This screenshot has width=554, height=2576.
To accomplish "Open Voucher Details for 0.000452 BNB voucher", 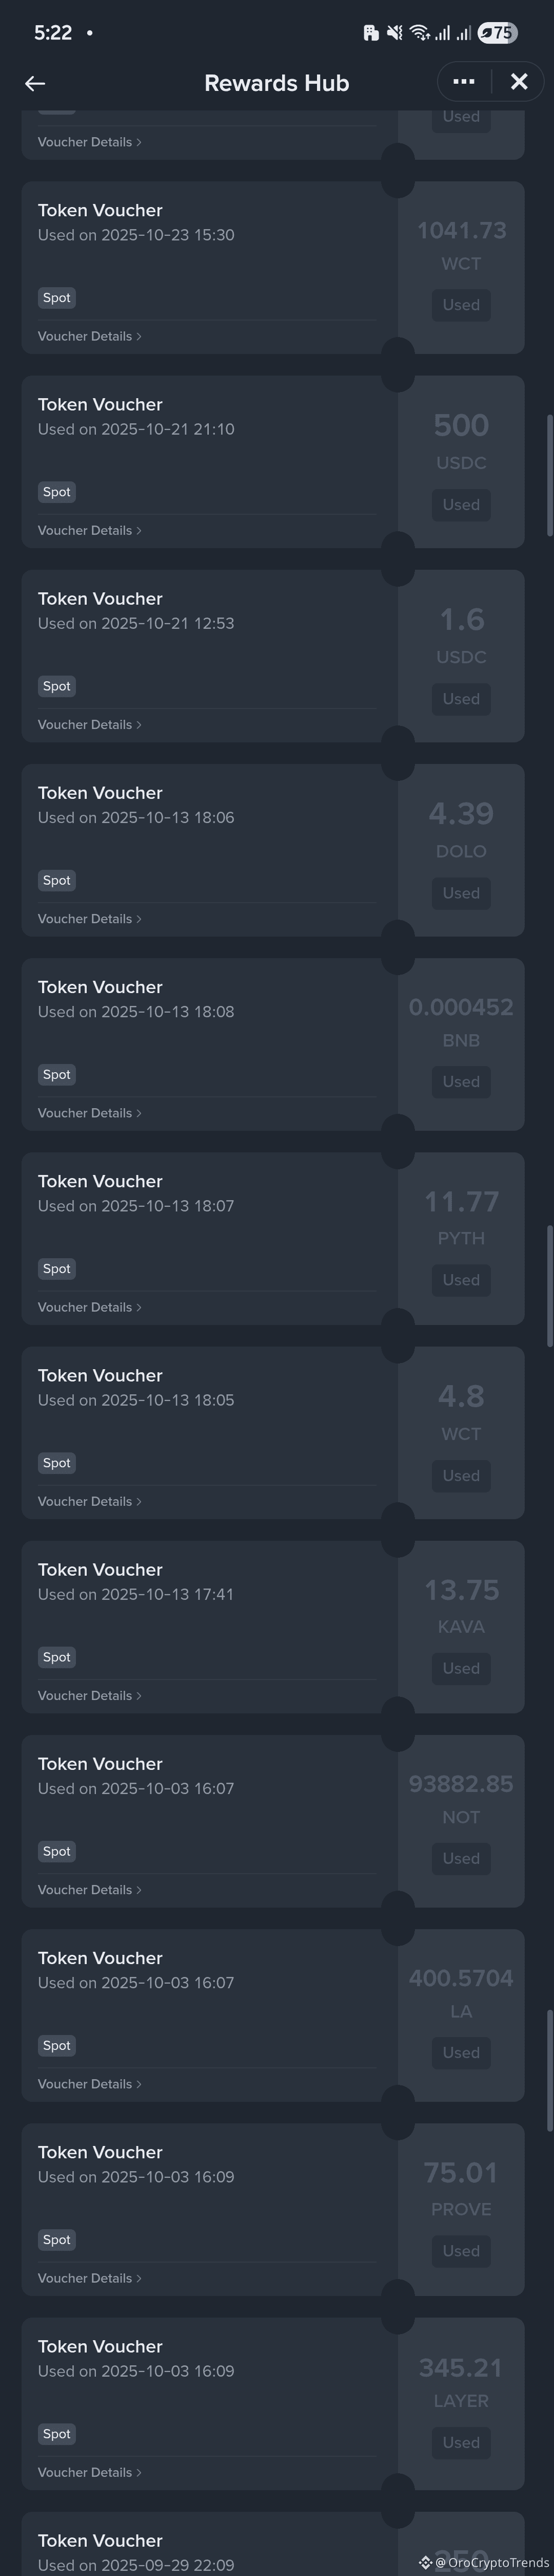I will [x=89, y=1112].
